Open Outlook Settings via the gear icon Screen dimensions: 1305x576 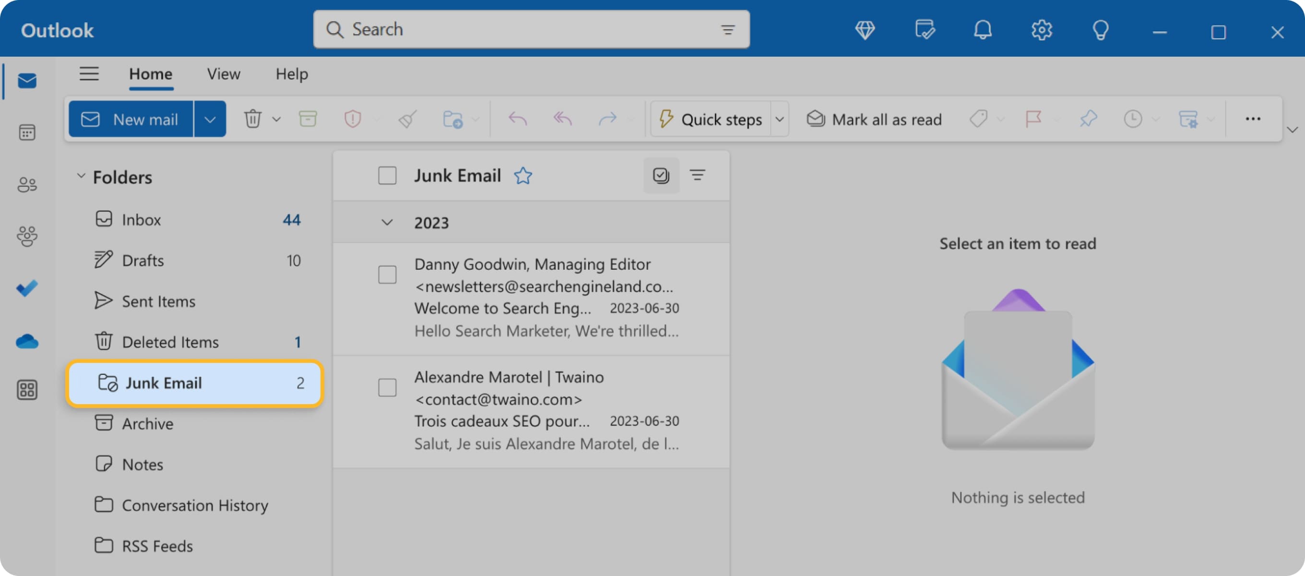(1041, 30)
